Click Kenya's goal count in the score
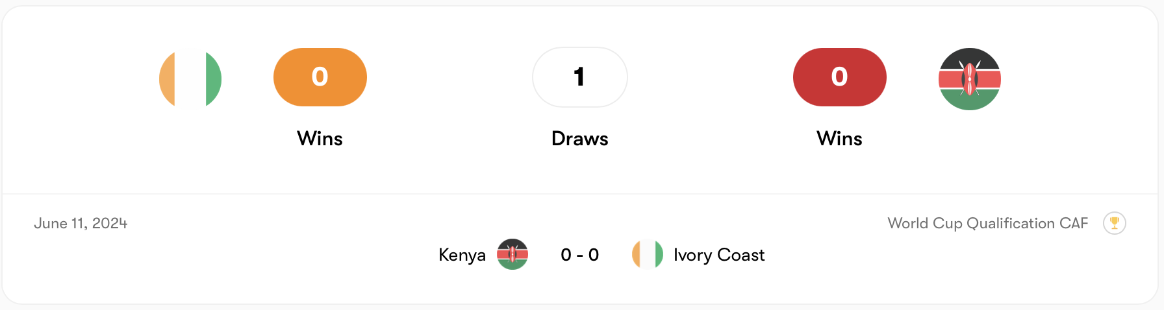Image resolution: width=1164 pixels, height=310 pixels. [x=566, y=255]
